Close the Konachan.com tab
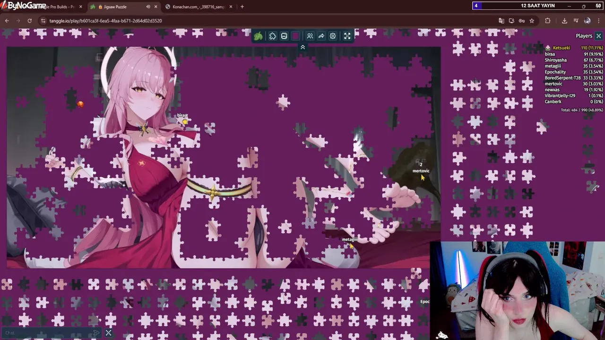605x340 pixels. coord(230,7)
